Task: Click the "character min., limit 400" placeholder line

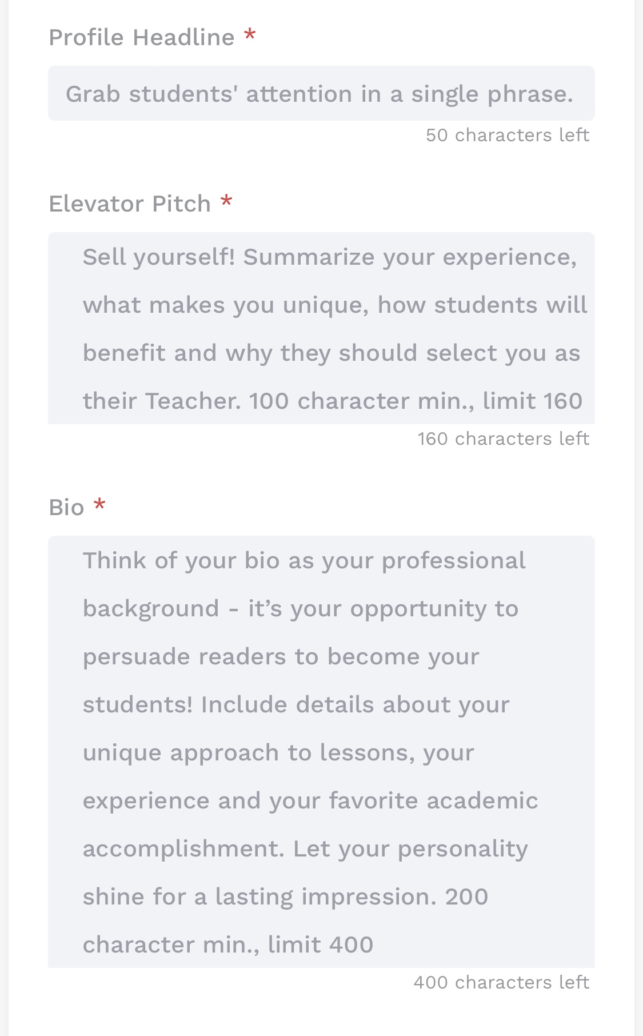Action: pos(228,945)
